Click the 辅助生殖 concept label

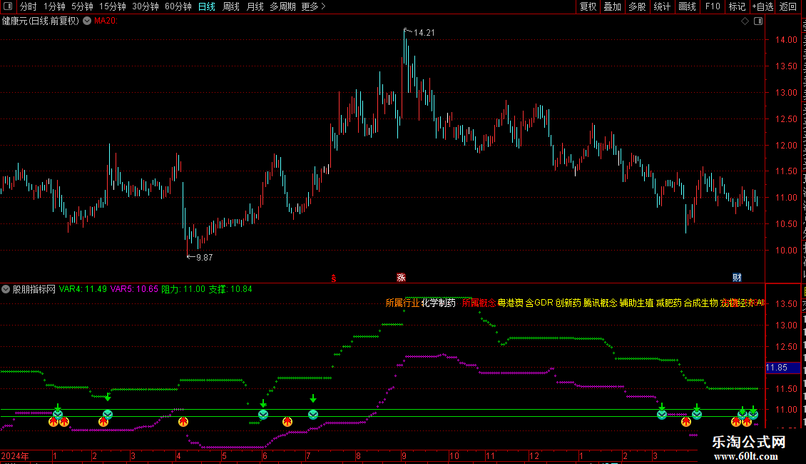tap(636, 303)
